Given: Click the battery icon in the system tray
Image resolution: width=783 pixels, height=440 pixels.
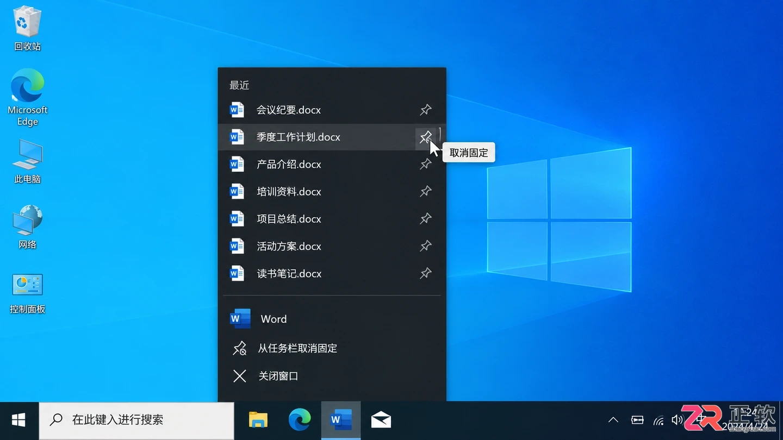Looking at the screenshot, I should [x=637, y=420].
